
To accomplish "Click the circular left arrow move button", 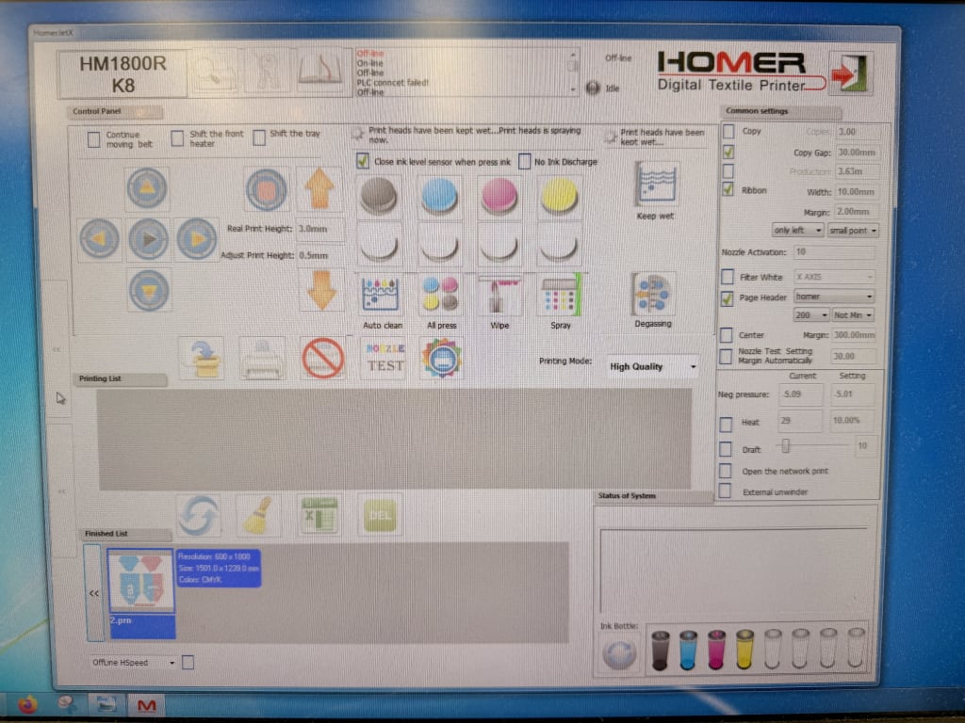I will [x=99, y=238].
